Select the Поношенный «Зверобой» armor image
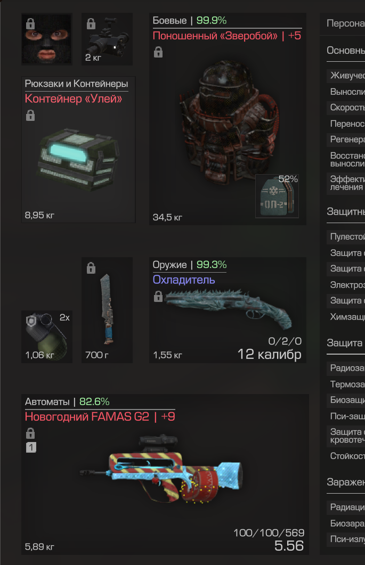This screenshot has width=365, height=565. (228, 122)
